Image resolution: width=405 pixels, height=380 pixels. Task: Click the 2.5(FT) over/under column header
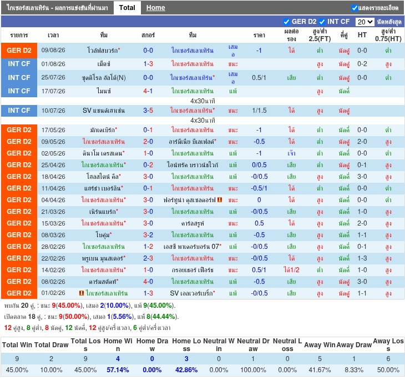click(320, 35)
